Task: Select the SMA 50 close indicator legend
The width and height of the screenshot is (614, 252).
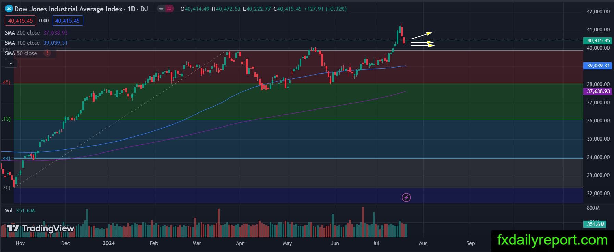Action: (21, 53)
